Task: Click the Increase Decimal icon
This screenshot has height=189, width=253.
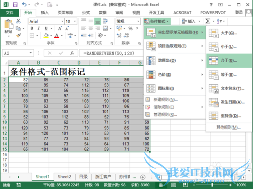Action: [119, 35]
